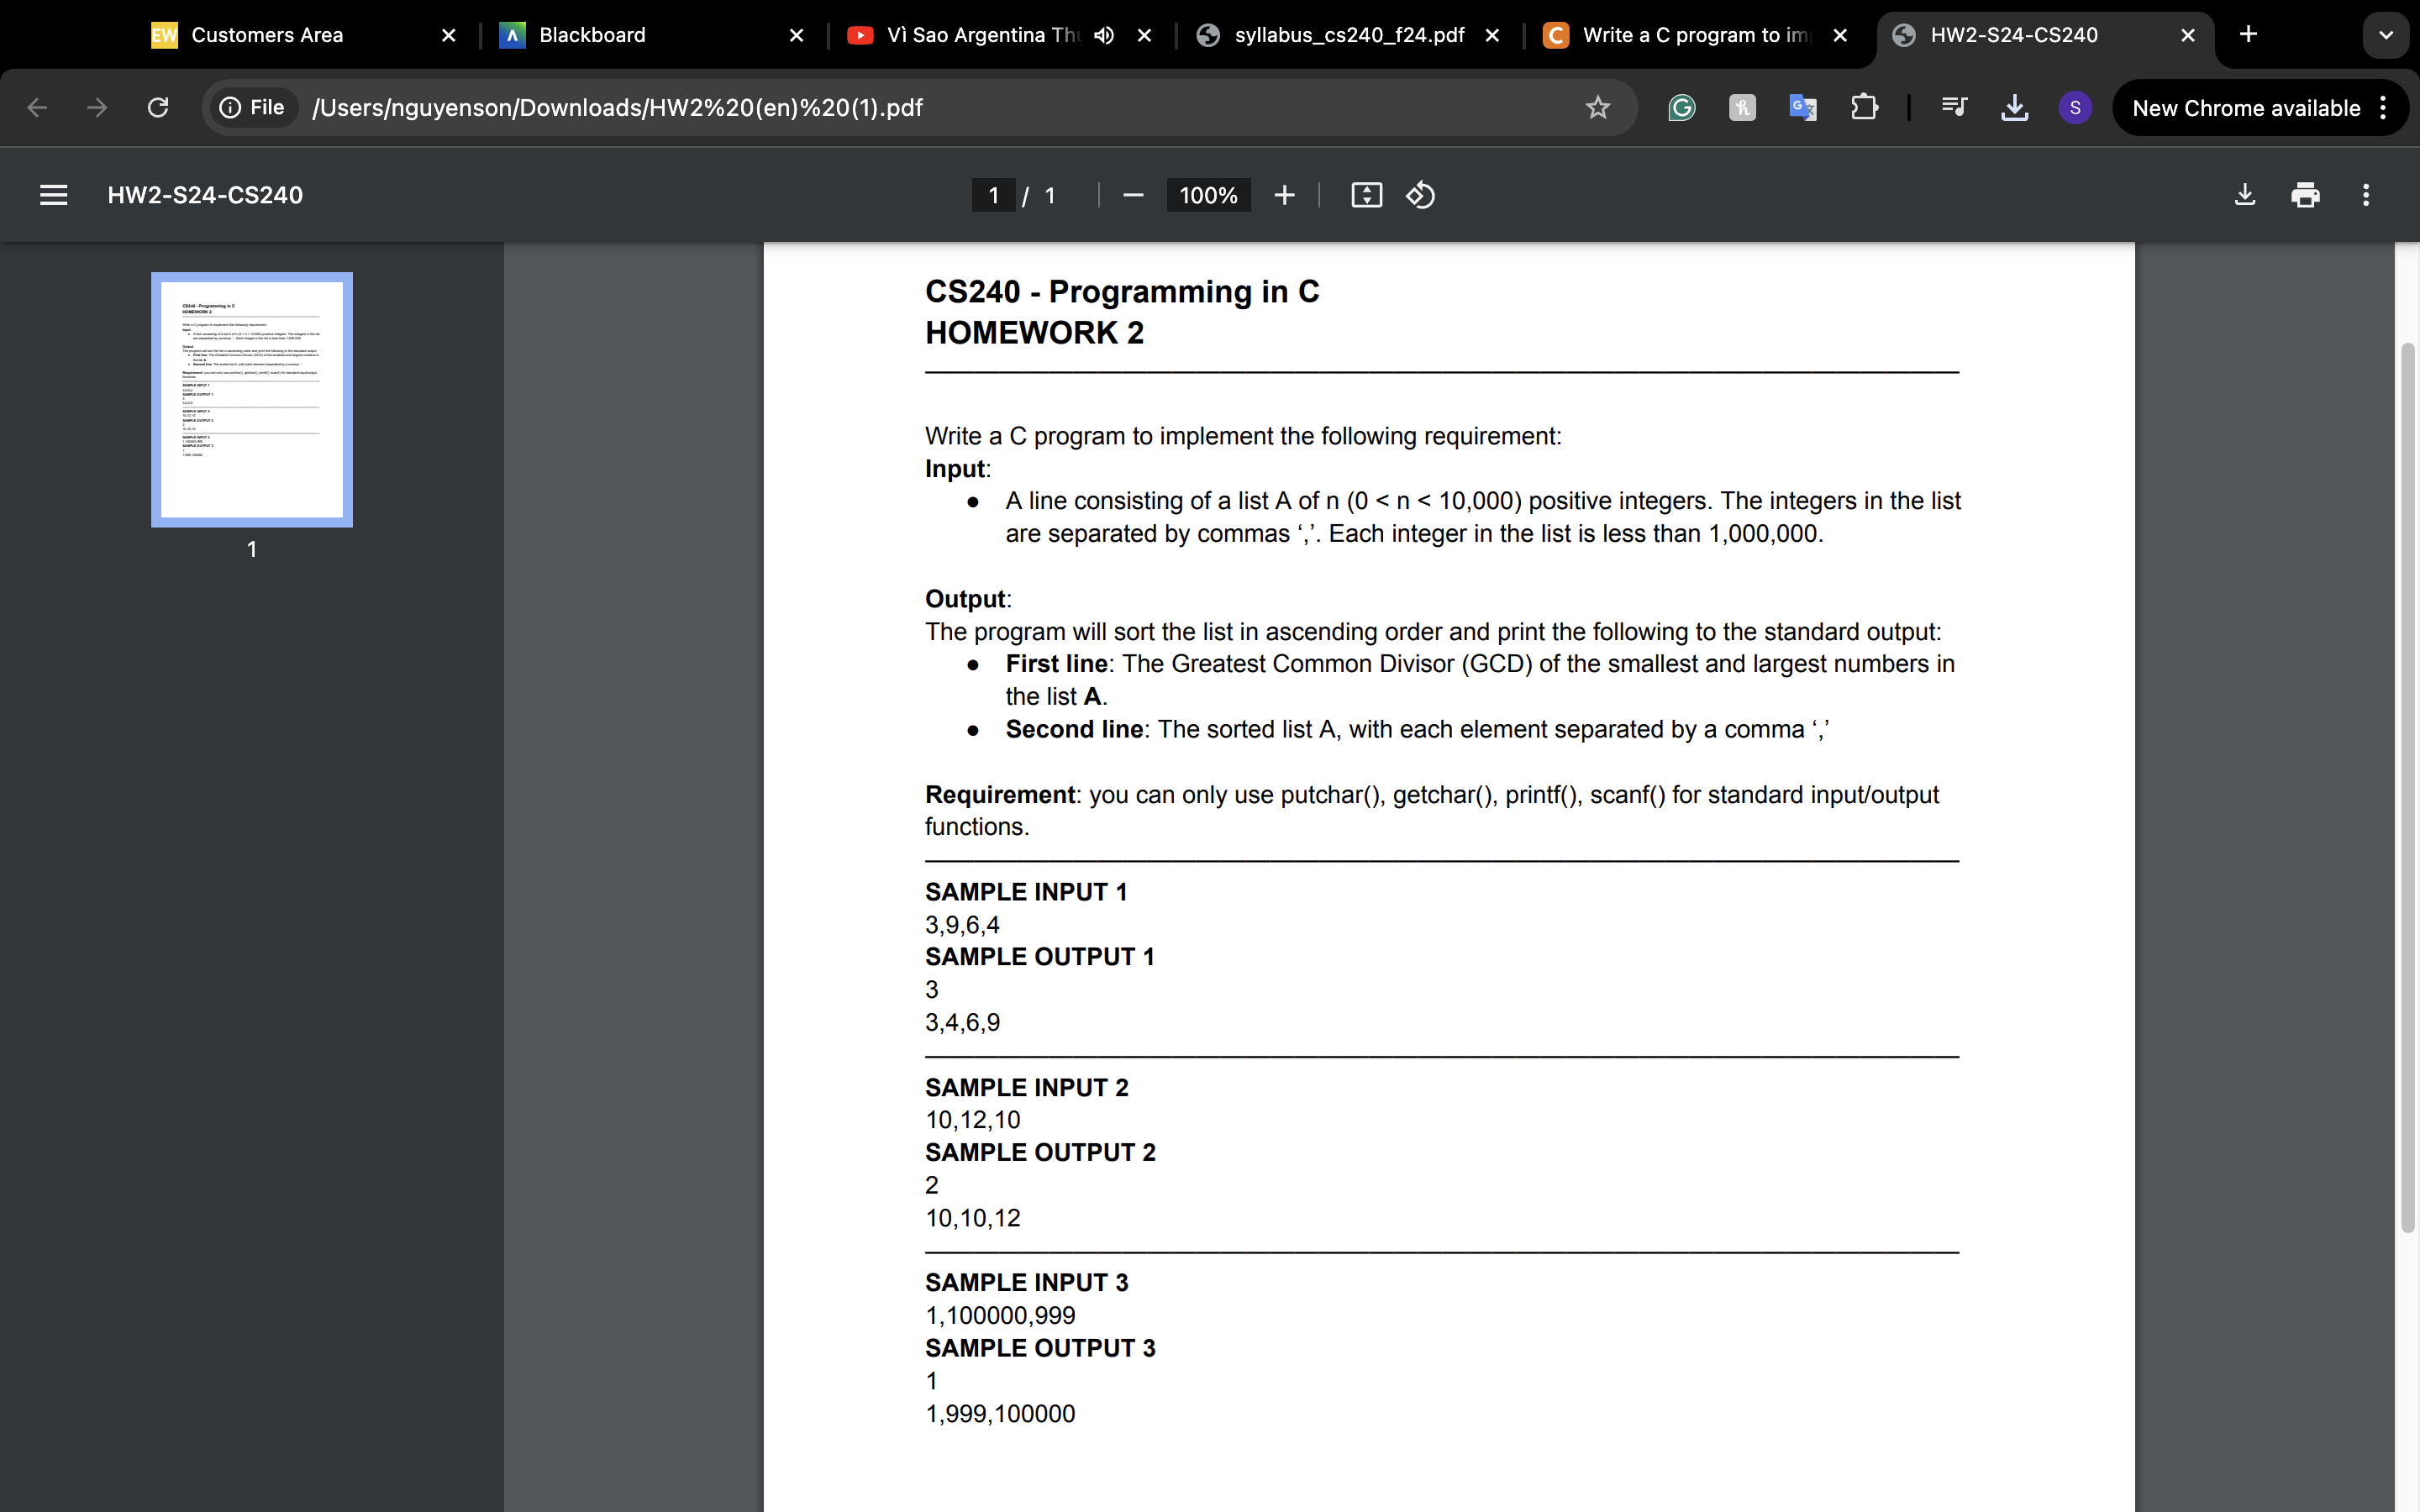Open the Grammarly extension
2420x1512 pixels.
[x=1681, y=108]
